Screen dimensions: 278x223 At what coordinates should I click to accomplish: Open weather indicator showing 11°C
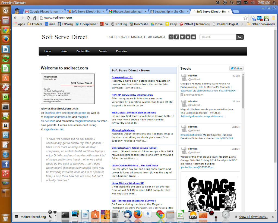click(x=193, y=215)
